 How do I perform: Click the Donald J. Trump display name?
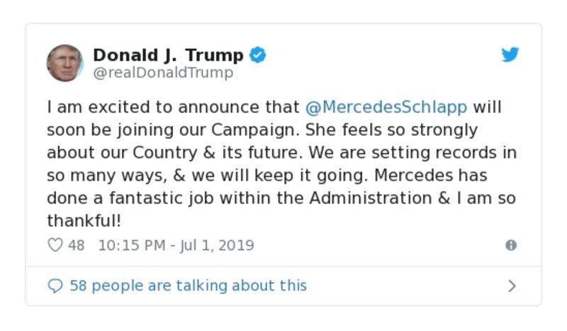tap(168, 55)
